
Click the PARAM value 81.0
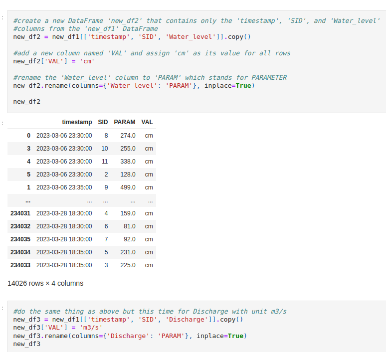[129, 226]
